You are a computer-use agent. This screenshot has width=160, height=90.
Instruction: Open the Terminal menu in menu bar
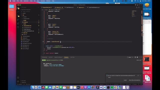43,1
